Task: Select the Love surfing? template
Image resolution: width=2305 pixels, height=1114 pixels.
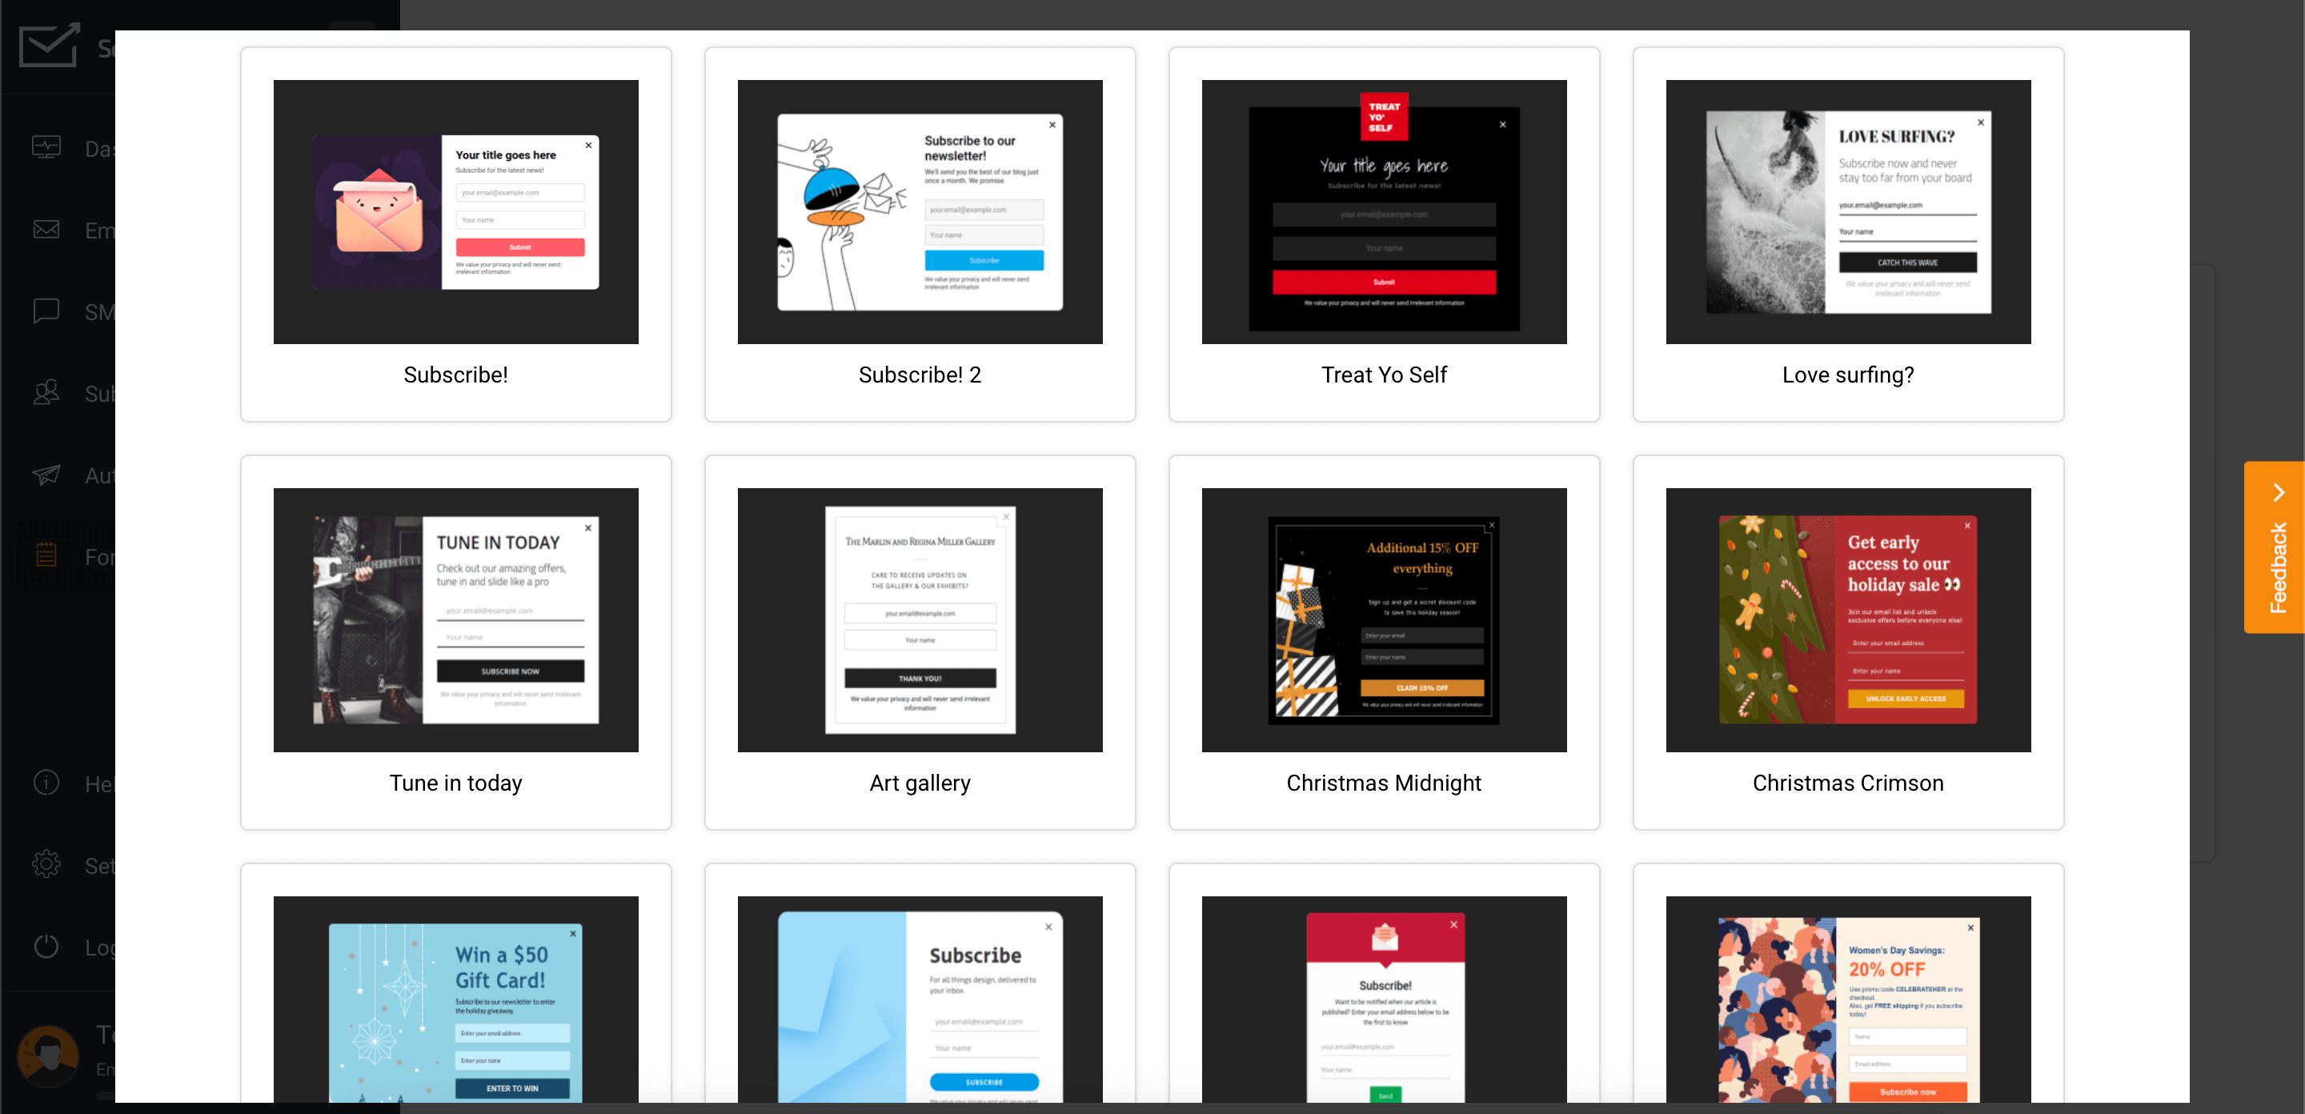Action: (1848, 234)
